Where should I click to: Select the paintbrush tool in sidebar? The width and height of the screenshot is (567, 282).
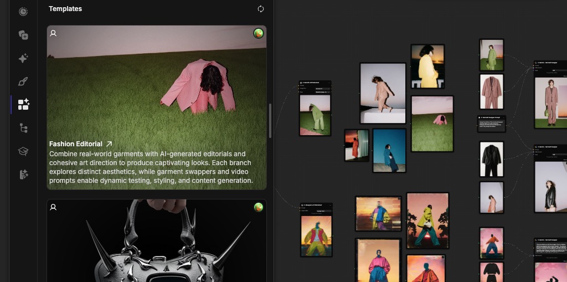pyautogui.click(x=23, y=81)
